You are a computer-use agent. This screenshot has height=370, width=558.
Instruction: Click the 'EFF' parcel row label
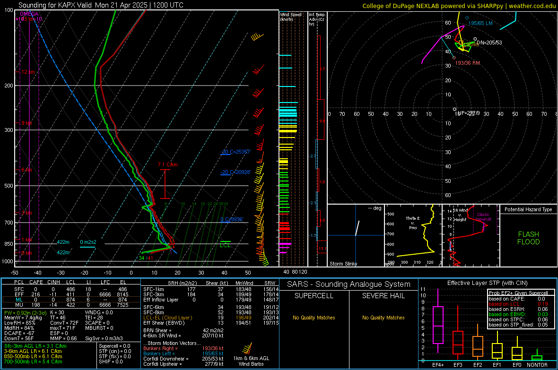[19, 294]
